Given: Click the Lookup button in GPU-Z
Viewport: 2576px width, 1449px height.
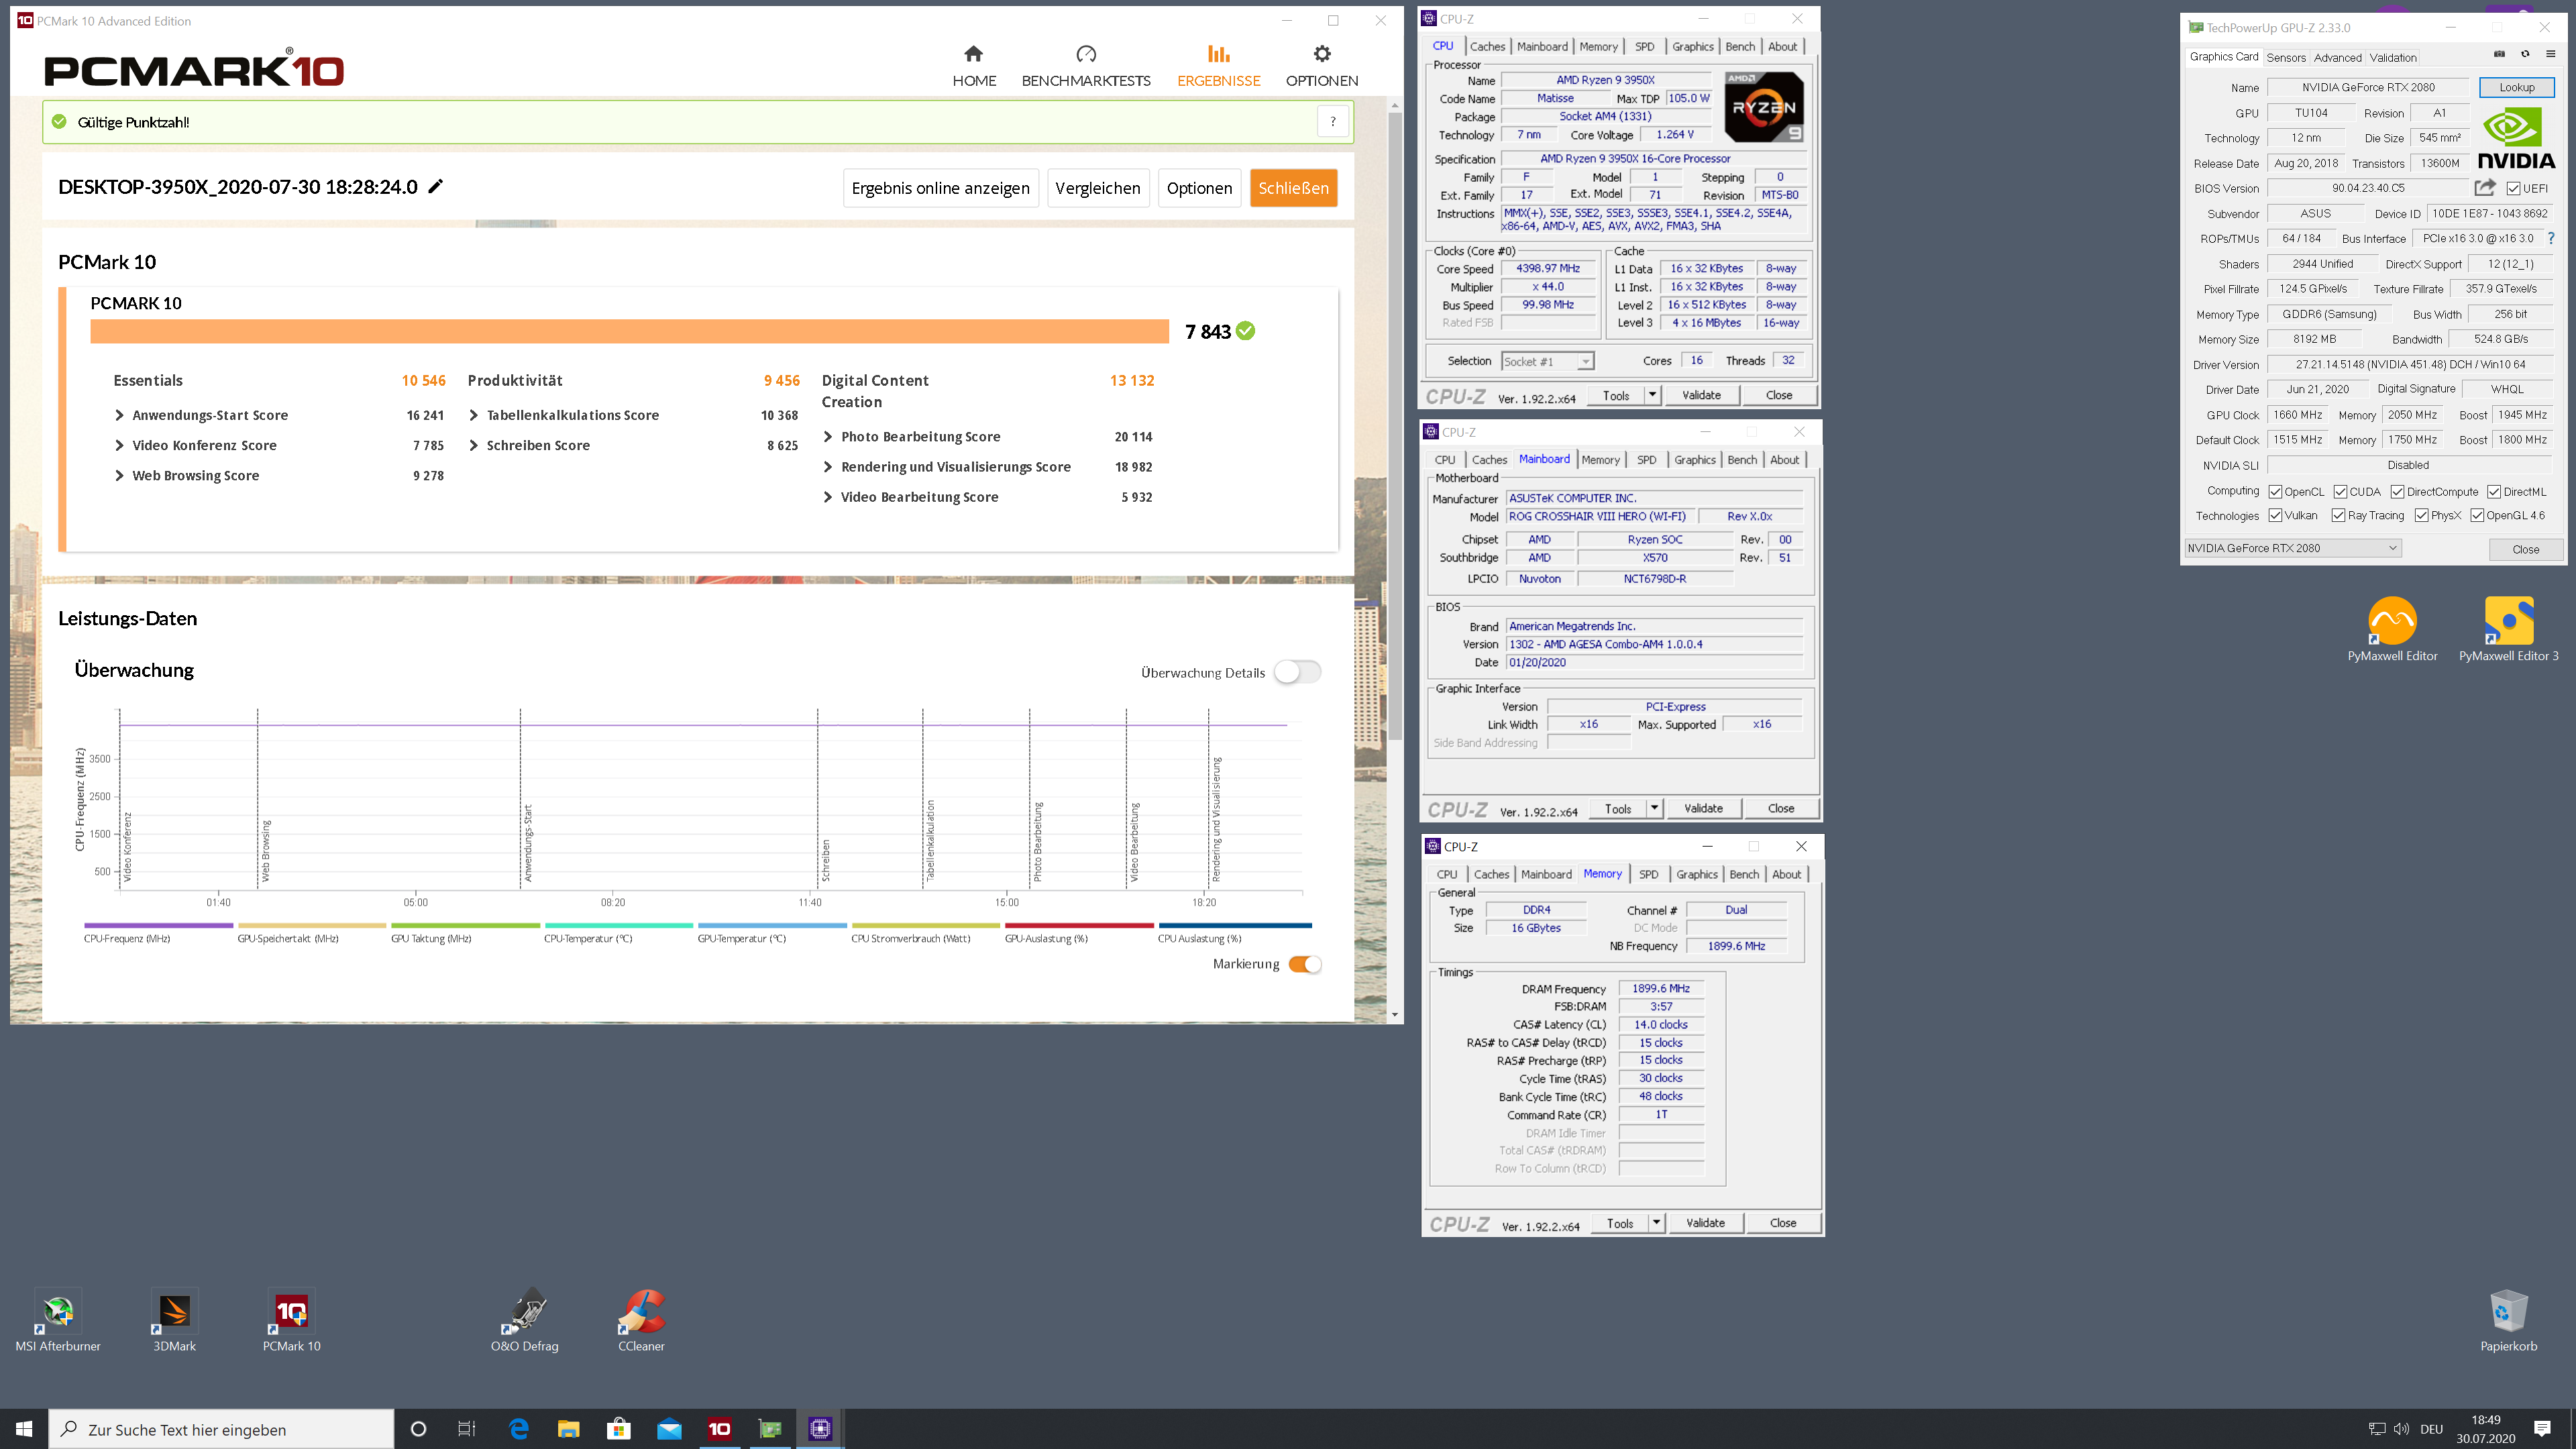Looking at the screenshot, I should coord(2516,87).
